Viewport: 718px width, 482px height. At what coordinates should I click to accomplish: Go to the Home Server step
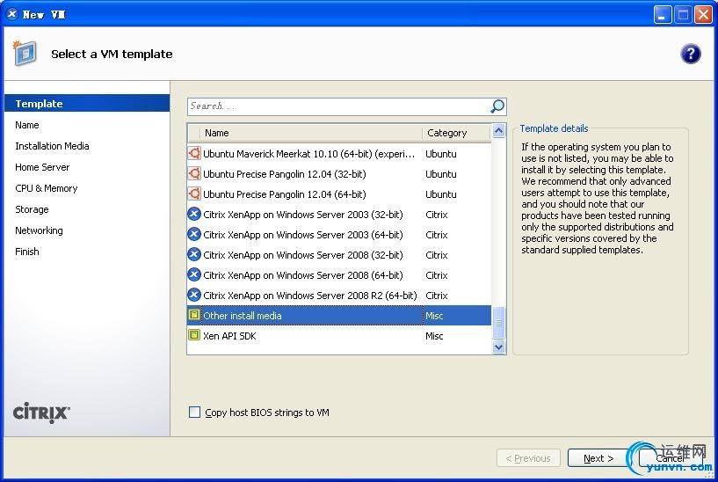click(x=42, y=167)
